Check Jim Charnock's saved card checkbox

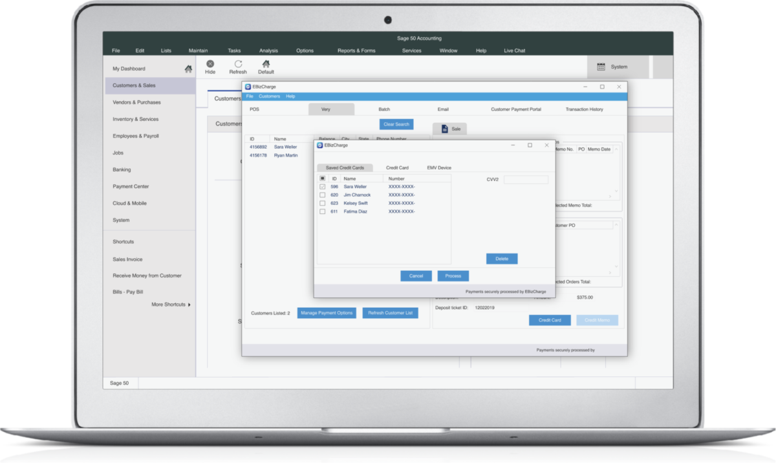coord(321,195)
